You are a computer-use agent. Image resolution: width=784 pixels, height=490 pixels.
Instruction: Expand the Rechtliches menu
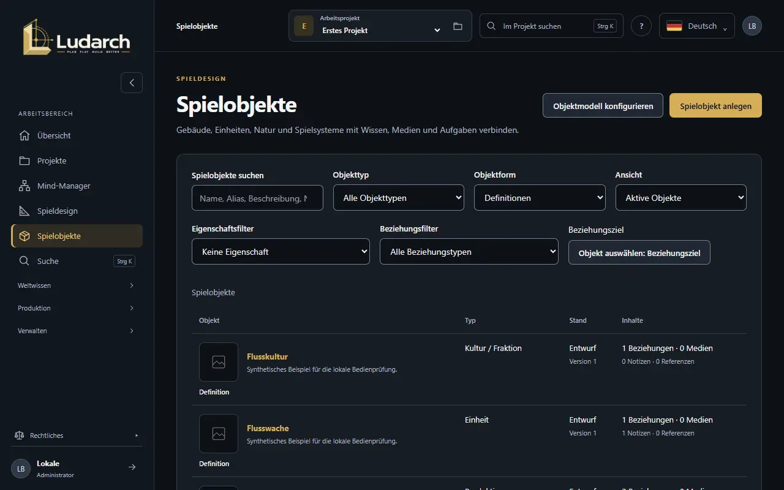pyautogui.click(x=77, y=435)
